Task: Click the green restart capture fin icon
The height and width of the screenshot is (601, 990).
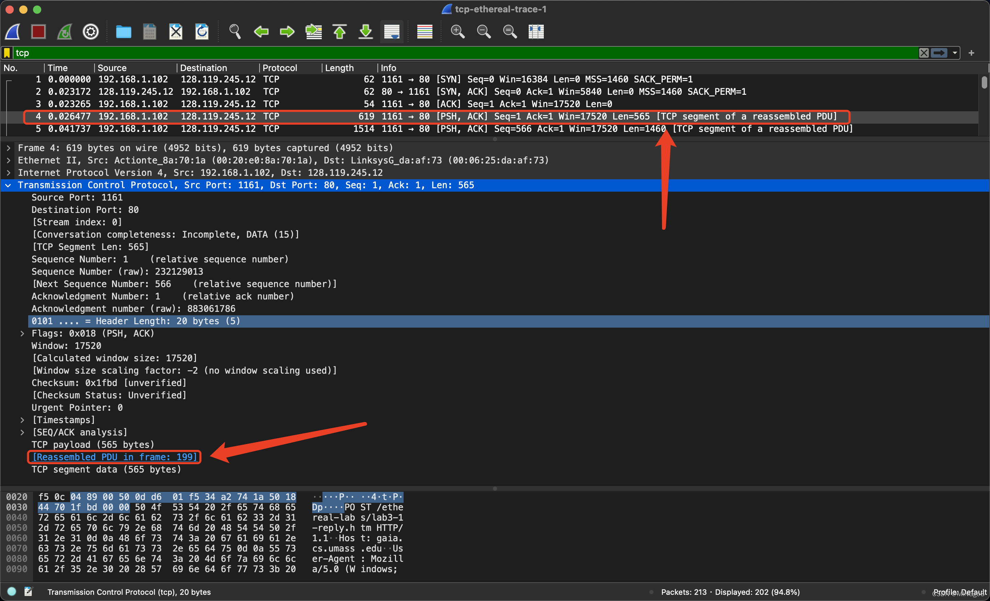Action: (65, 31)
